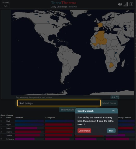
Task: Click the Round 3/3 indicator
Action: point(6,4)
